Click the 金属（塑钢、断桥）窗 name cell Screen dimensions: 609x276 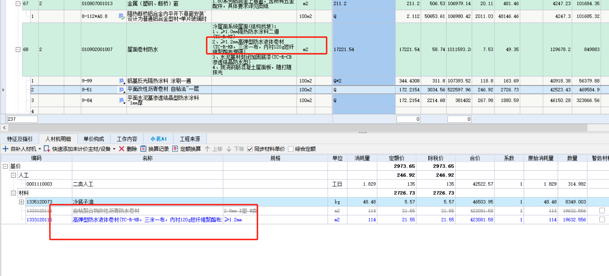[169, 4]
